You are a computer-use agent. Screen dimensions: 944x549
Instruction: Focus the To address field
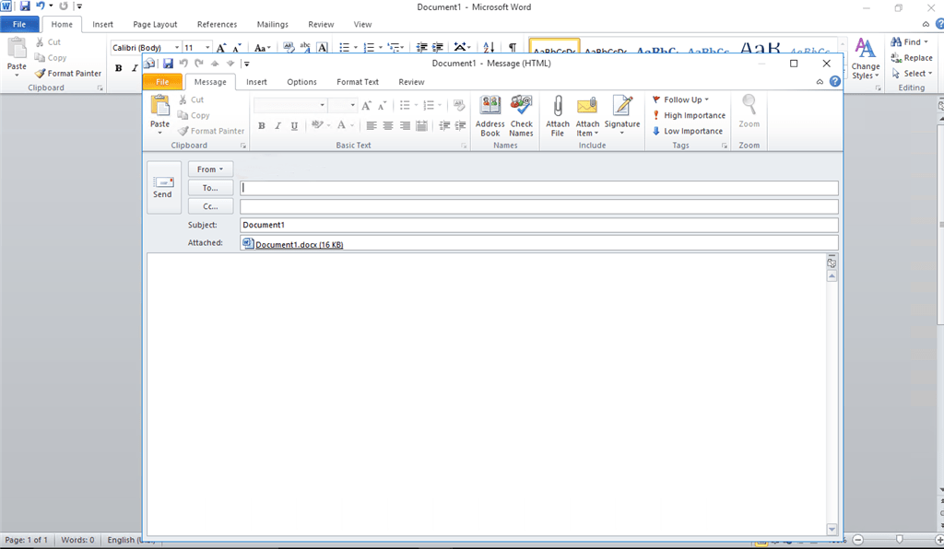[x=538, y=188]
